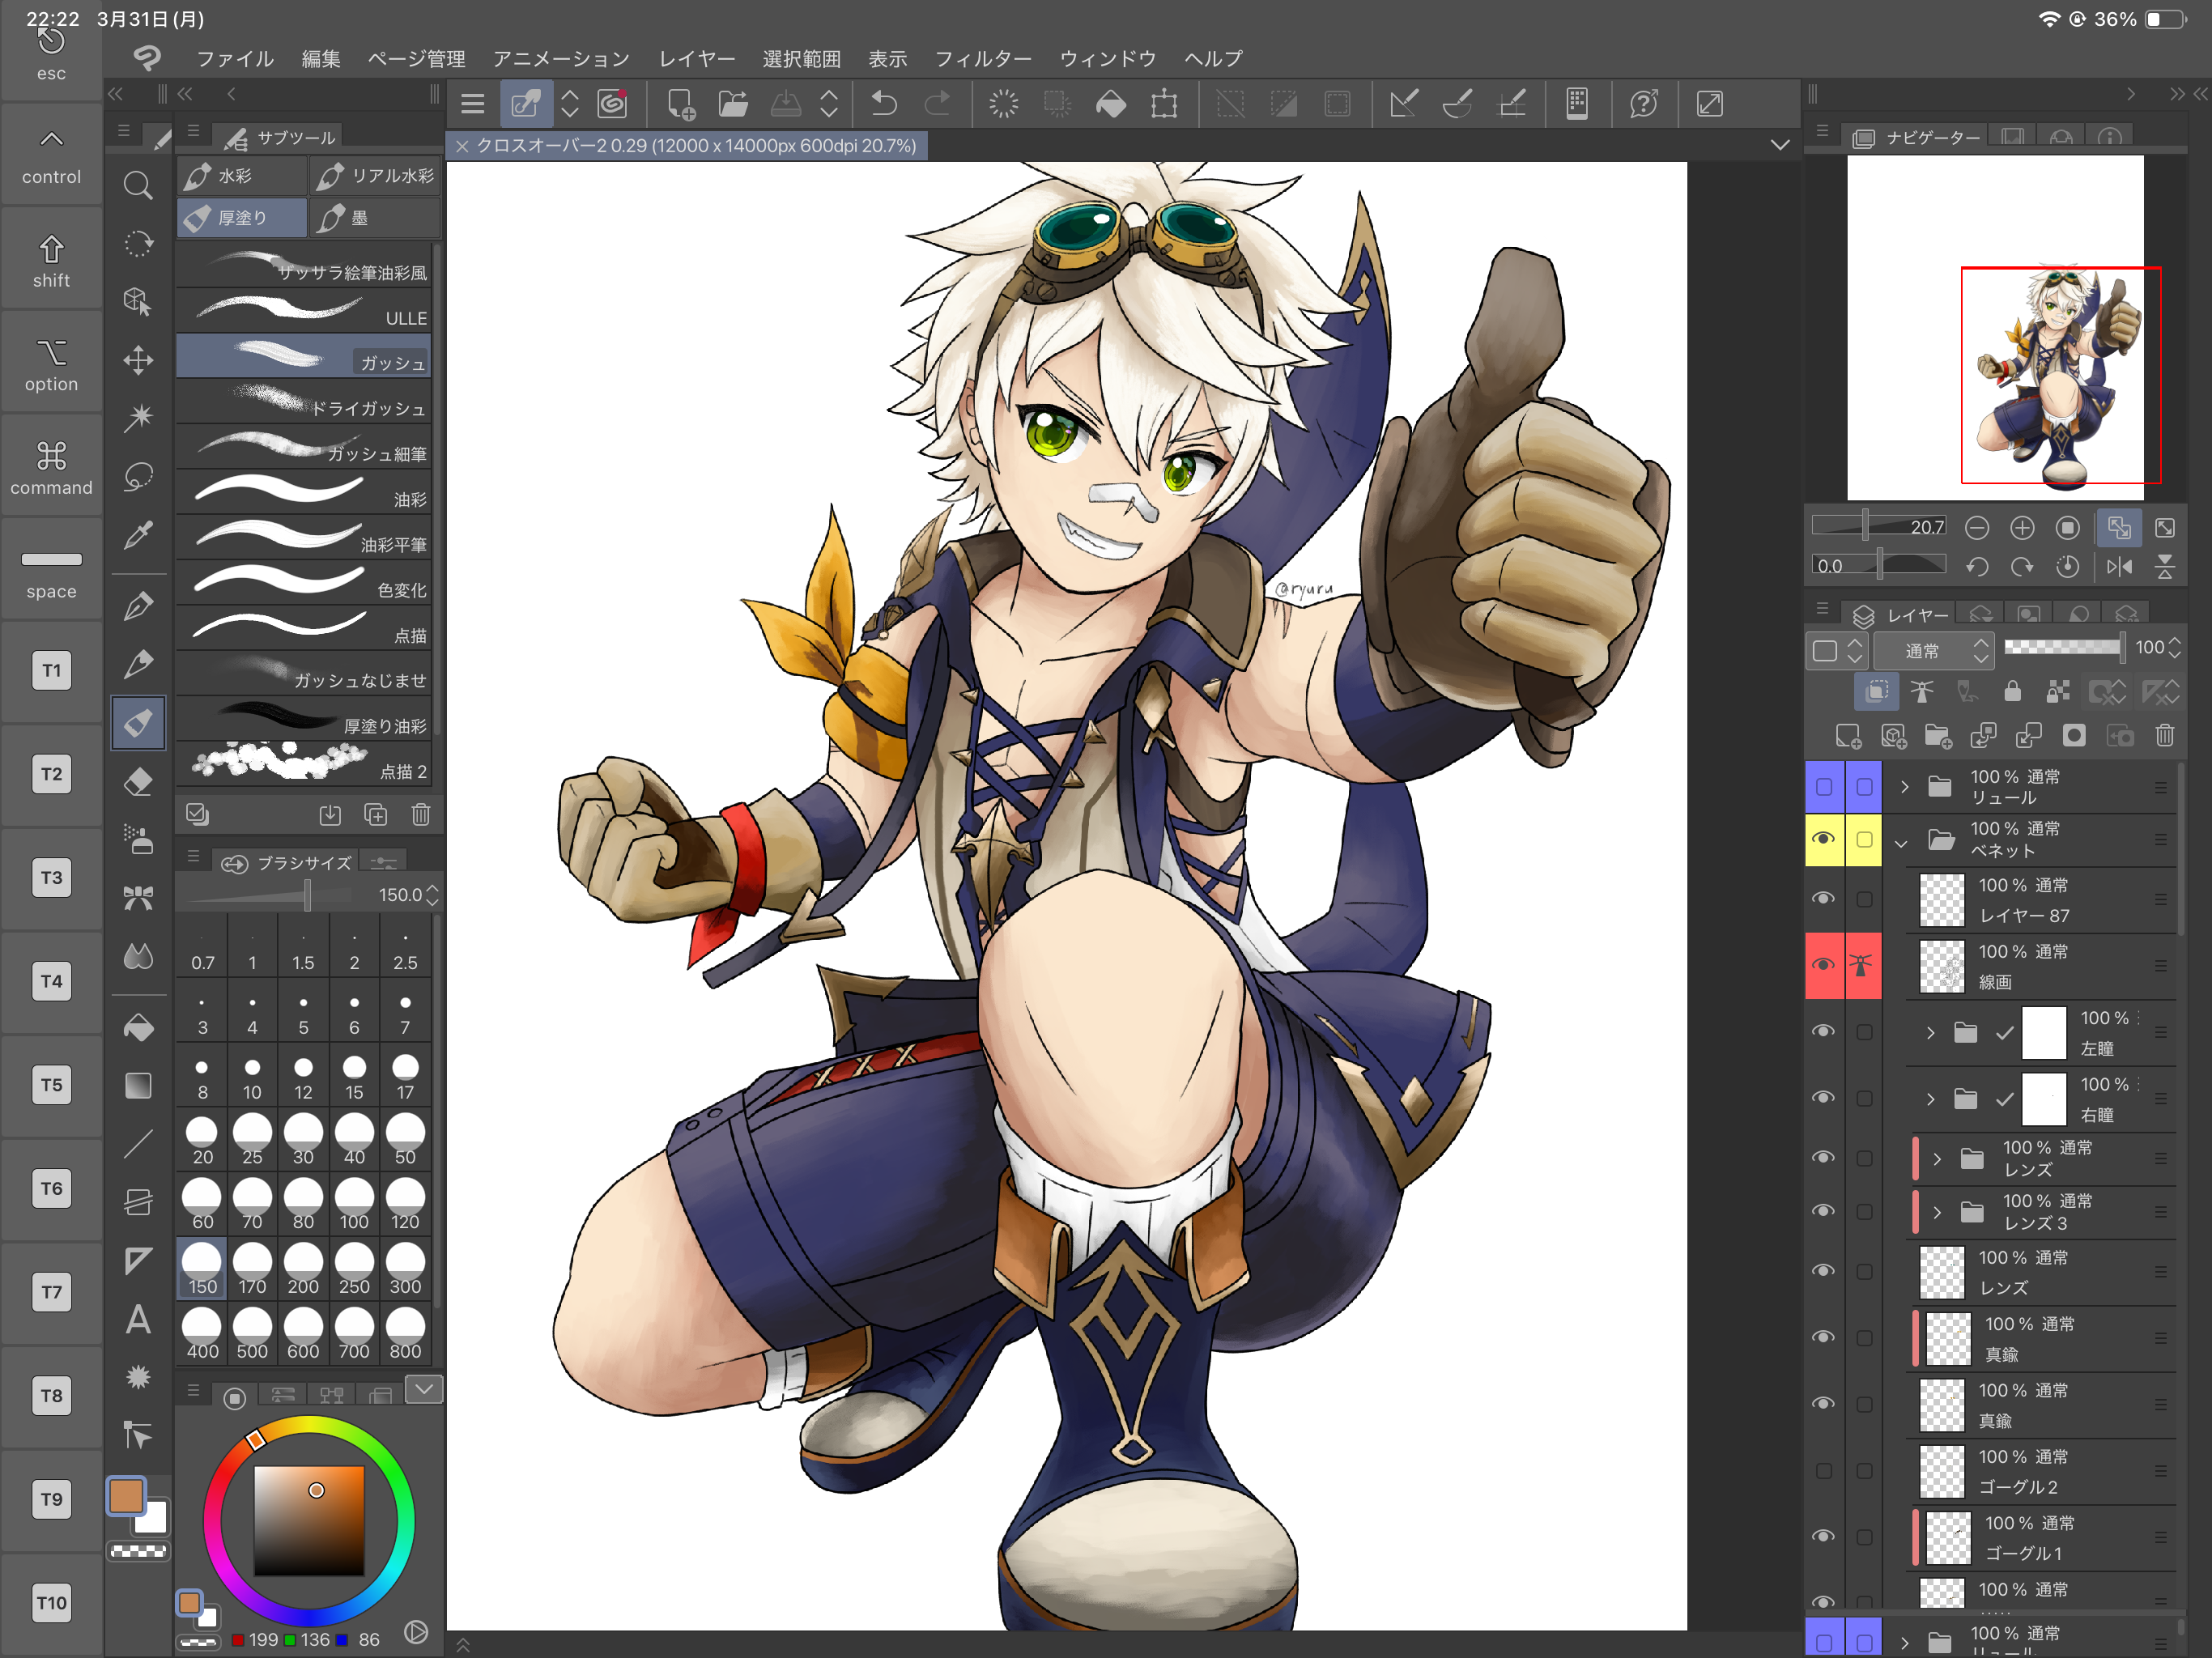Select the Lasso balloon tool
The height and width of the screenshot is (1658, 2212).
(x=138, y=476)
